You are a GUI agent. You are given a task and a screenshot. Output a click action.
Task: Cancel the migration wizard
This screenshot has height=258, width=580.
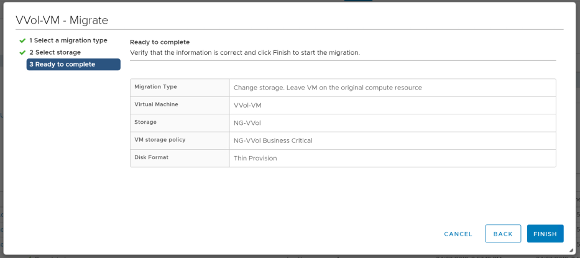(x=458, y=234)
